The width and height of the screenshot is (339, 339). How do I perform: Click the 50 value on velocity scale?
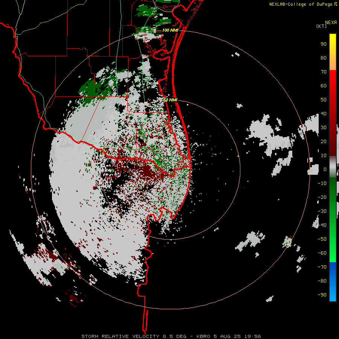tap(324, 100)
